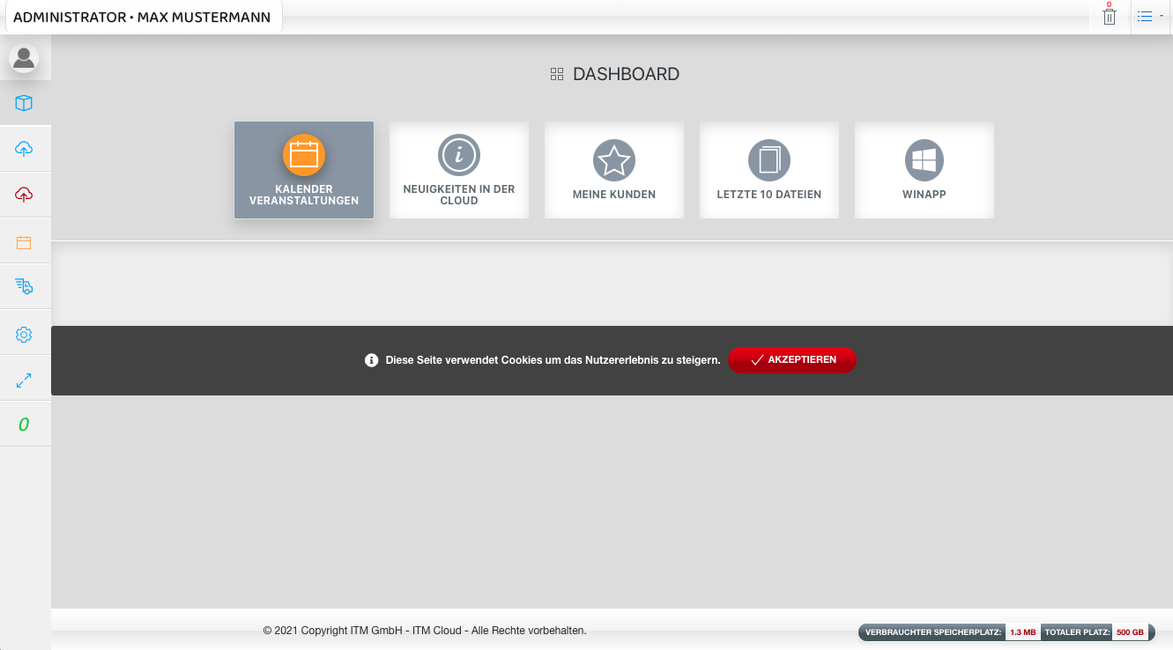Open settings via the gear icon
Screen dimensions: 1173x650
tap(24, 335)
